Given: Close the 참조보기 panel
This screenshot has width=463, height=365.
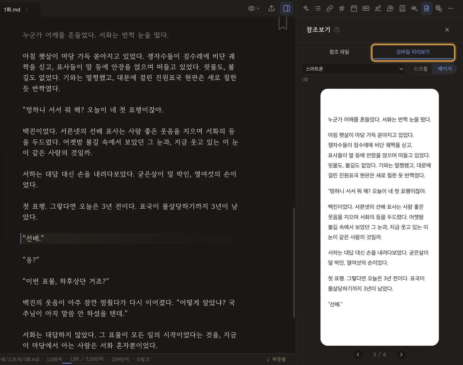Looking at the screenshot, I should tap(447, 30).
